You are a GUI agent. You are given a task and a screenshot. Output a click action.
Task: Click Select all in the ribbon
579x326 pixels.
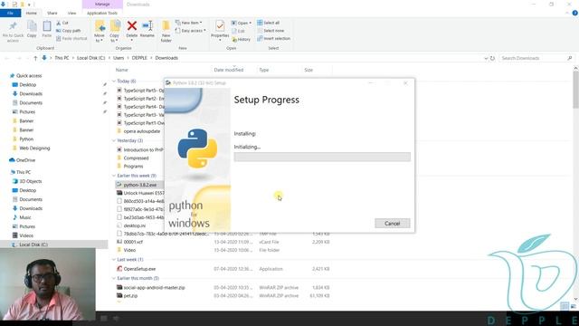coord(269,23)
